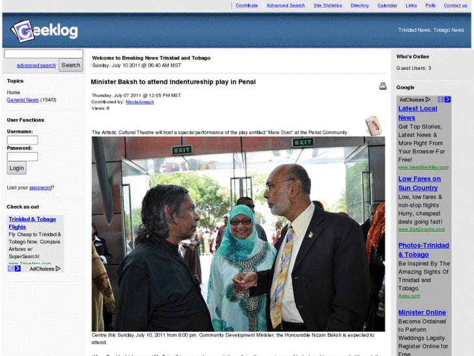
Task: Click the Welcome to Breaking News heading
Action: click(151, 58)
